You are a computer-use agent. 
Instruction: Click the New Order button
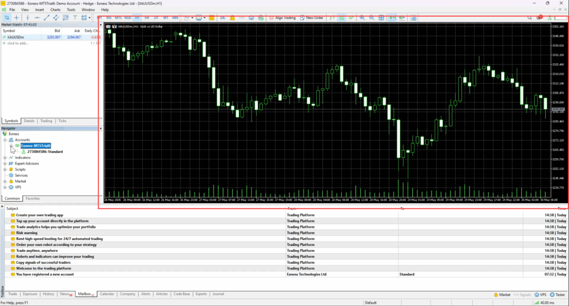[x=312, y=18]
